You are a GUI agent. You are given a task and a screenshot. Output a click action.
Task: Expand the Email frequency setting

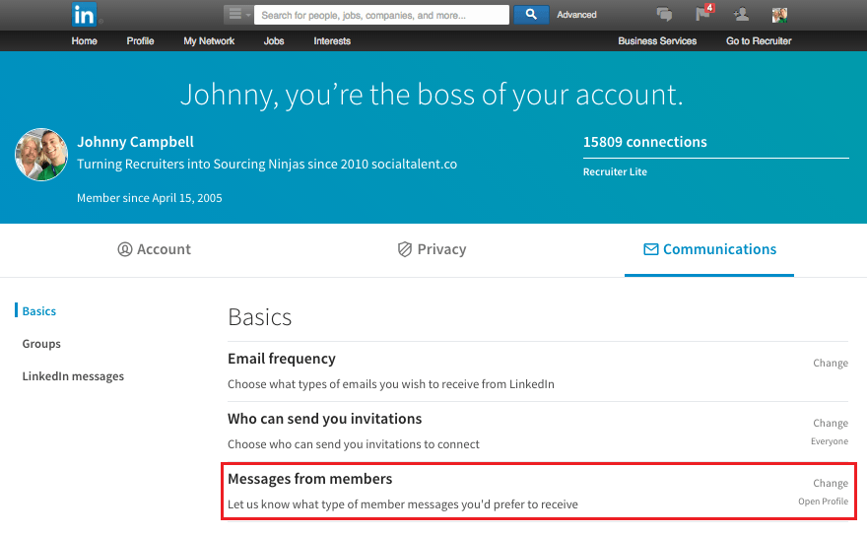(538, 371)
